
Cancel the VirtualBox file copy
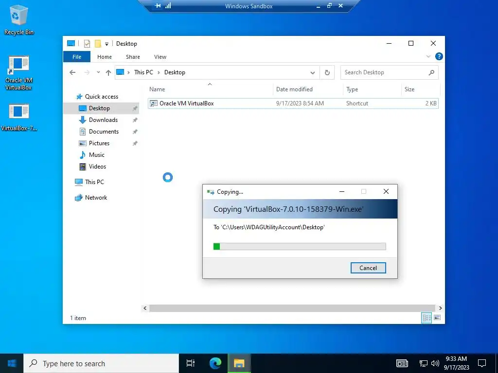368,268
